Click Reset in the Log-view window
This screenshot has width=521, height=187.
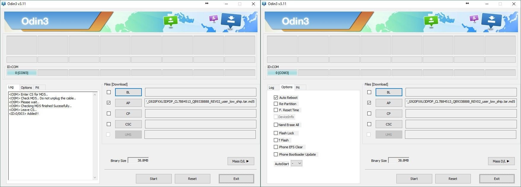pos(192,179)
